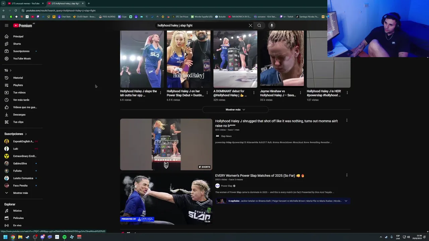Open menu for 'EVERY Women's Power Slap Matches' video

(x=347, y=175)
